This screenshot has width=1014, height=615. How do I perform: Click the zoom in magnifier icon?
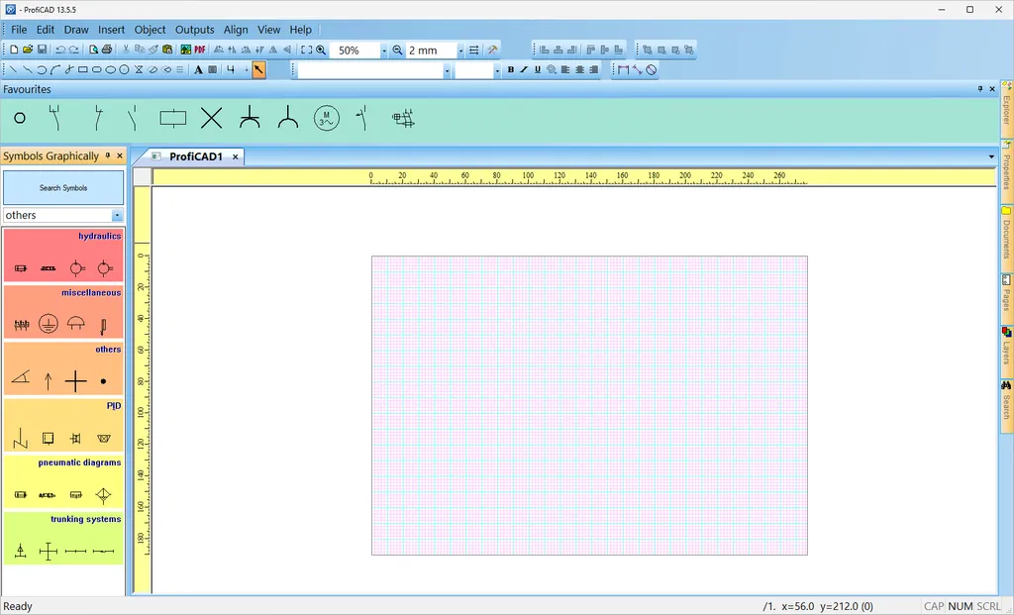[321, 50]
